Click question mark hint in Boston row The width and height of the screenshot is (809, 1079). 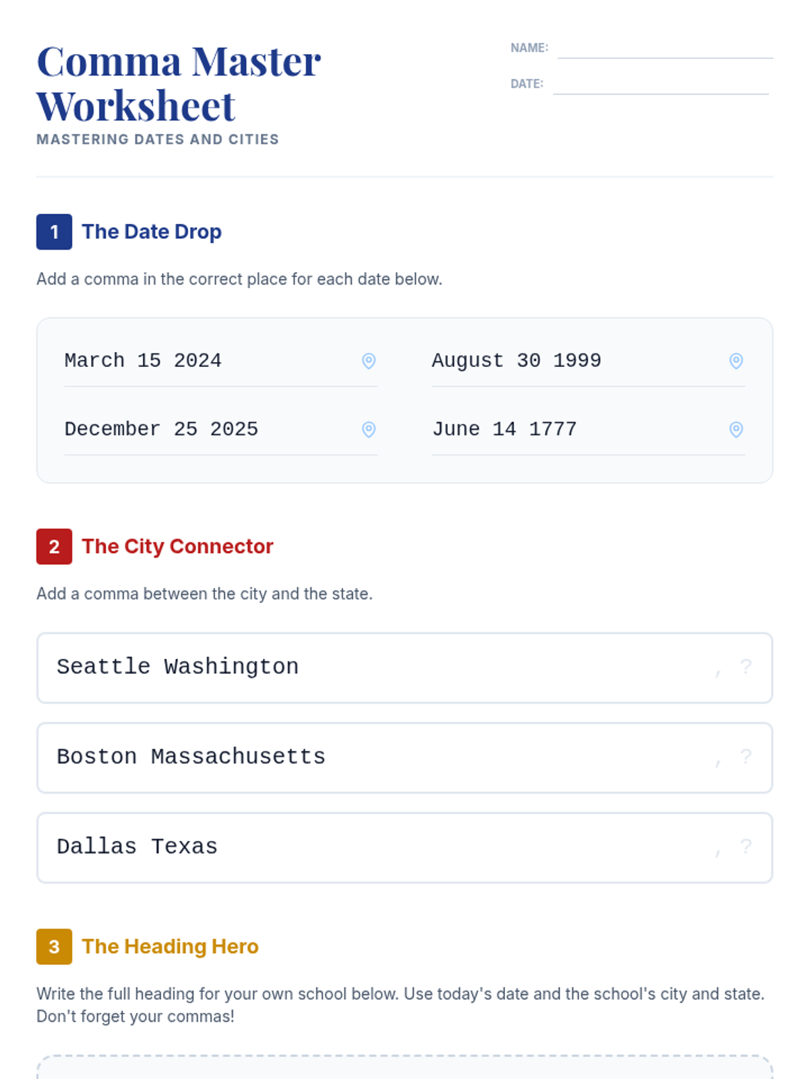pyautogui.click(x=746, y=757)
